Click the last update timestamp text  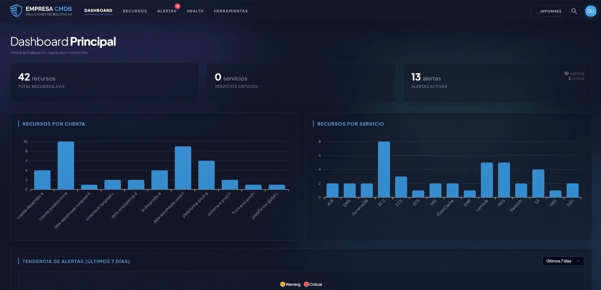(49, 53)
